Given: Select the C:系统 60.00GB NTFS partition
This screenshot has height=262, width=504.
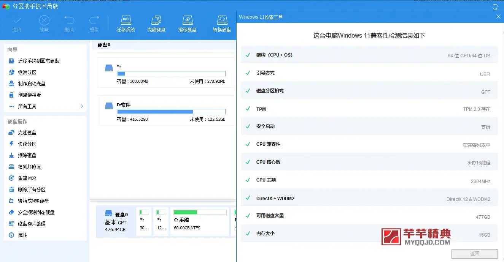Looking at the screenshot, I should 200,222.
